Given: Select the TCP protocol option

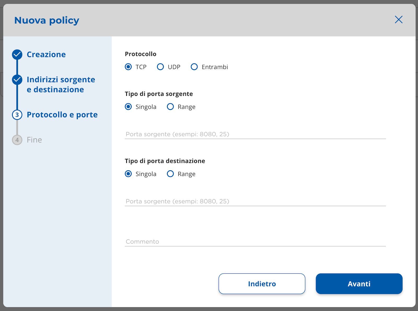Looking at the screenshot, I should (x=128, y=67).
